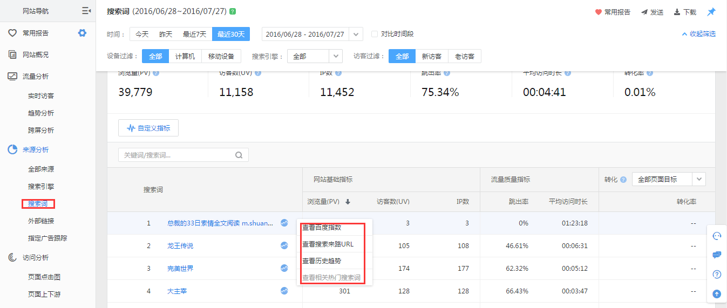Viewport: 727px width, 308px height.
Task: Click the gear icon beside 常用报告
Action: (82, 33)
